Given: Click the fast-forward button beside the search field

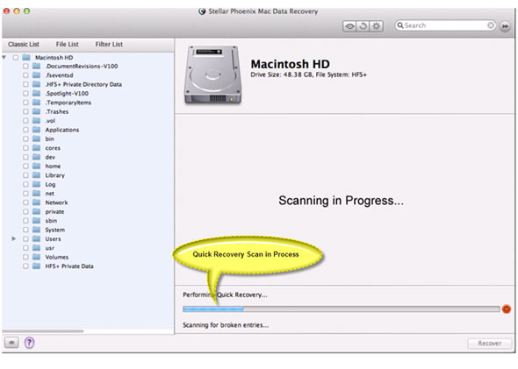Looking at the screenshot, I should click(x=505, y=26).
